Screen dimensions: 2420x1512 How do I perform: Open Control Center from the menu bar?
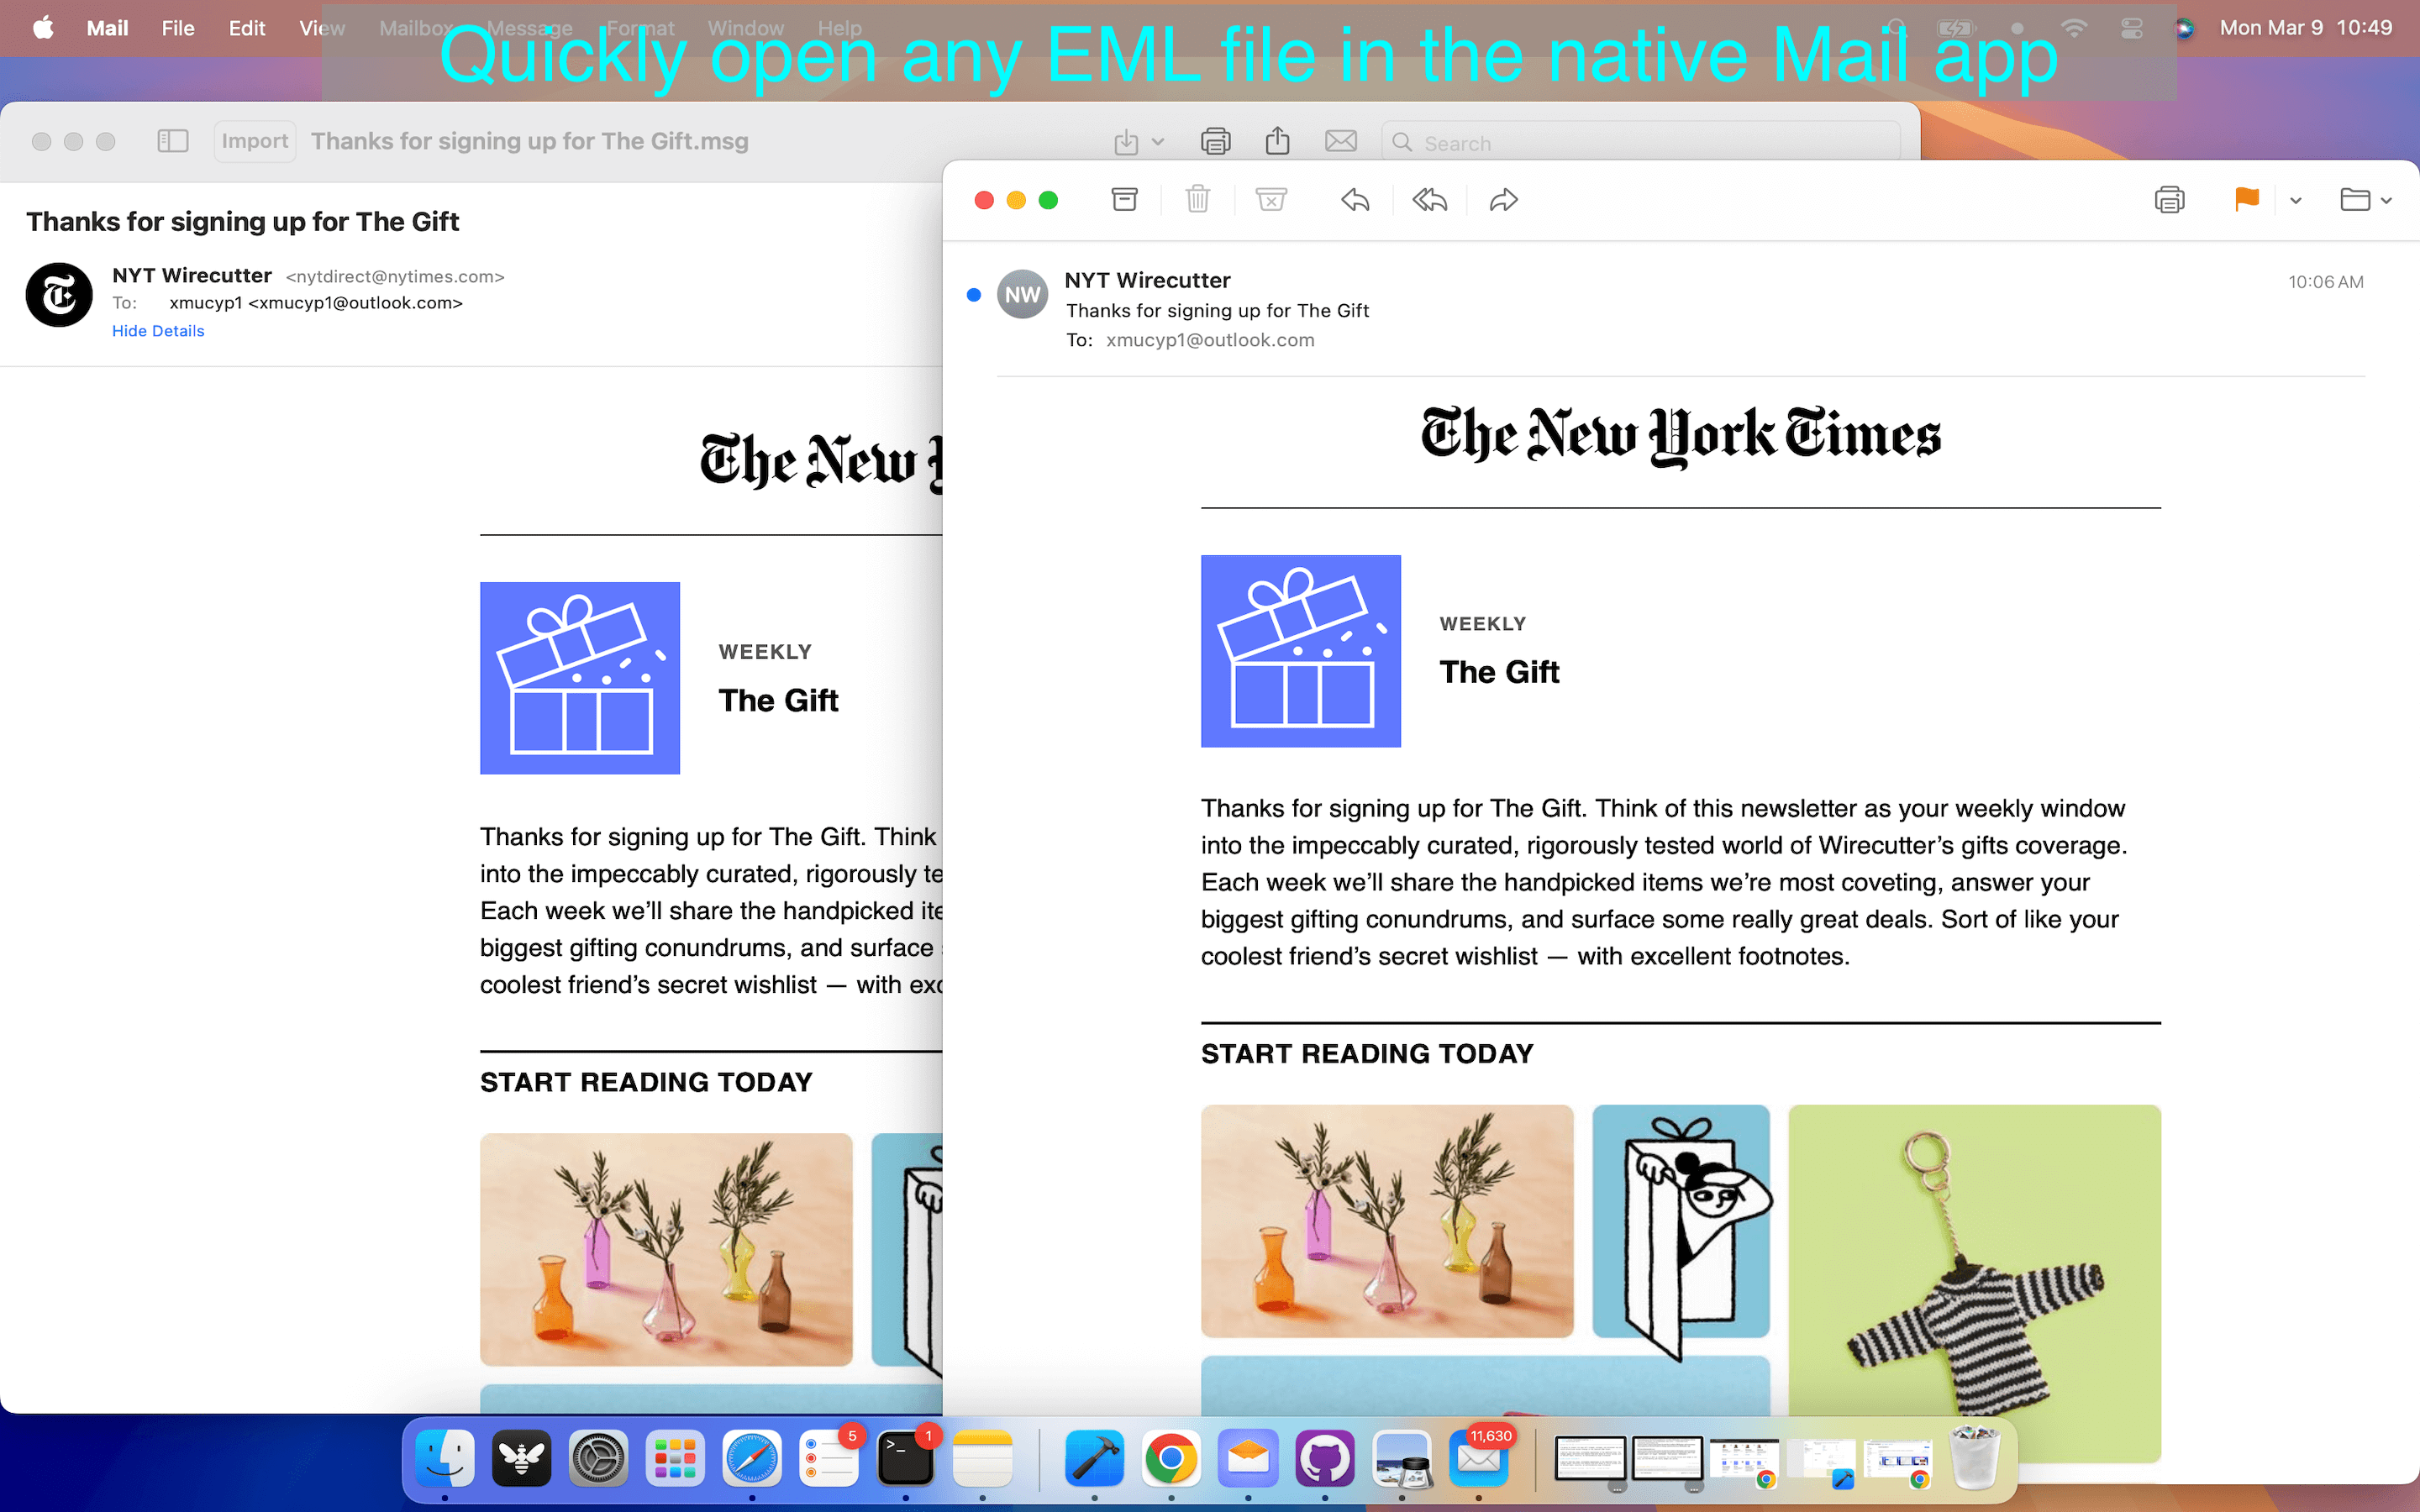[2131, 28]
